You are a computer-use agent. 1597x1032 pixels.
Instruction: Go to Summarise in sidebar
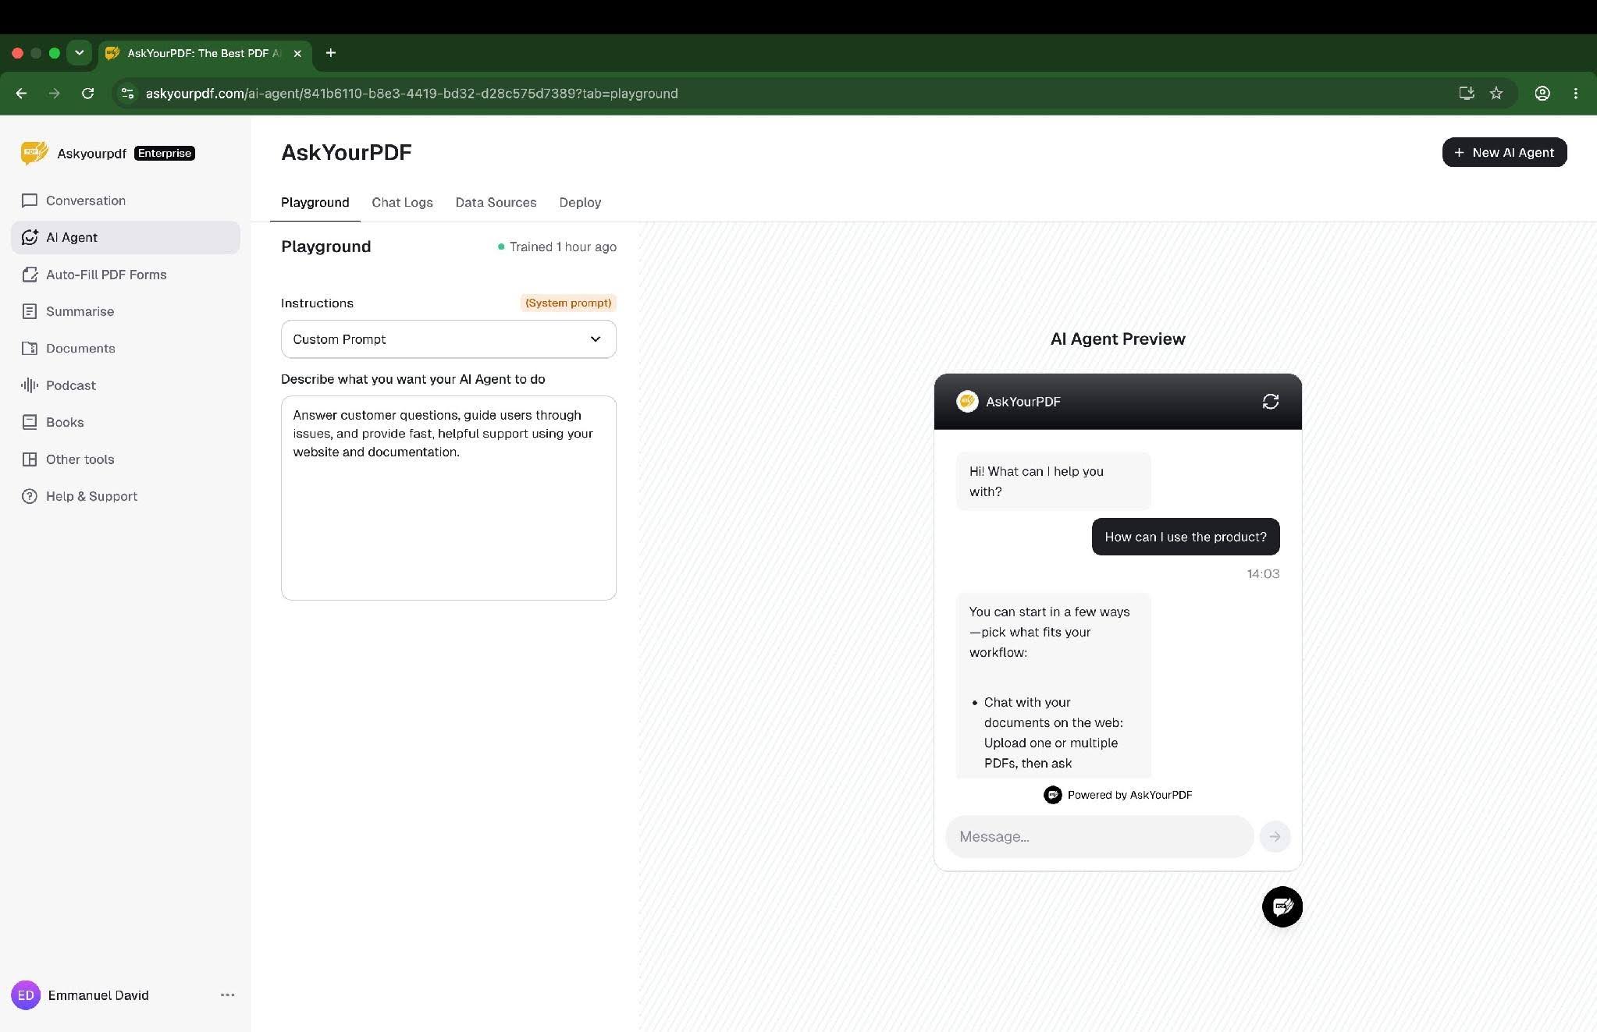pos(126,311)
